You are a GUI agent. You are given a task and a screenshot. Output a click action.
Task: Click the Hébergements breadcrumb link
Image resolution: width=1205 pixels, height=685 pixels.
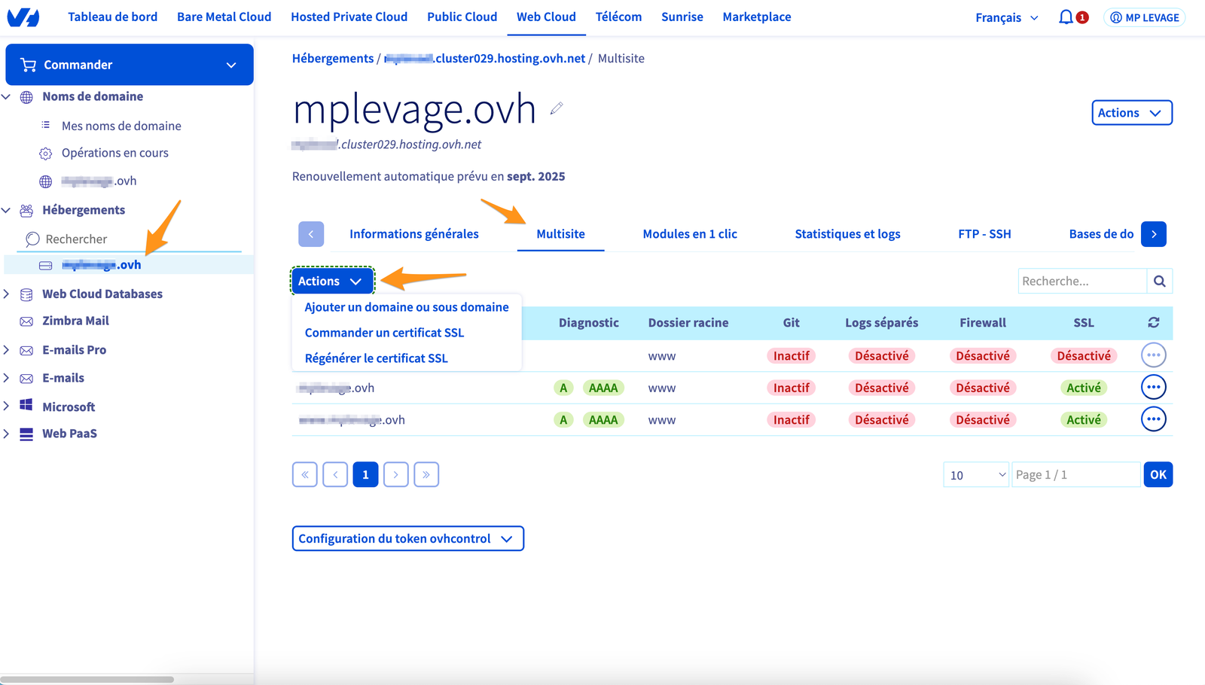point(333,58)
